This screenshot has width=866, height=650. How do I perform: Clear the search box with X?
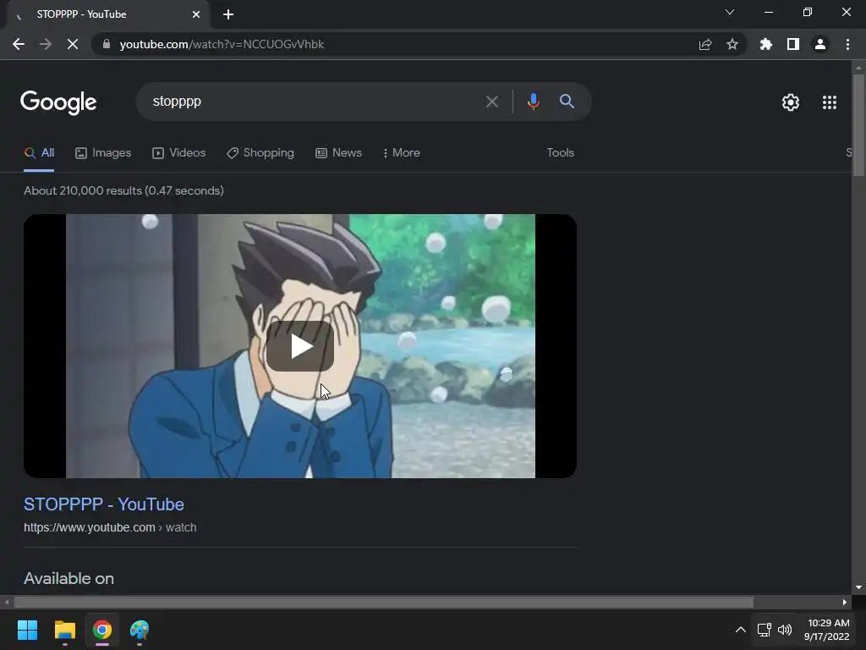(x=491, y=102)
